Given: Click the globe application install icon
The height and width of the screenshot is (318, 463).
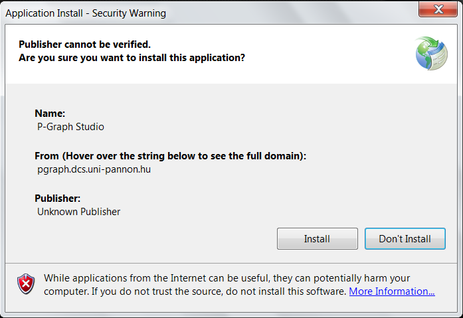Looking at the screenshot, I should pos(430,54).
